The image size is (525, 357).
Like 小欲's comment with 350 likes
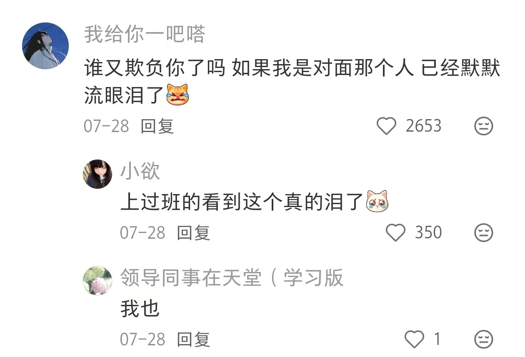395,233
